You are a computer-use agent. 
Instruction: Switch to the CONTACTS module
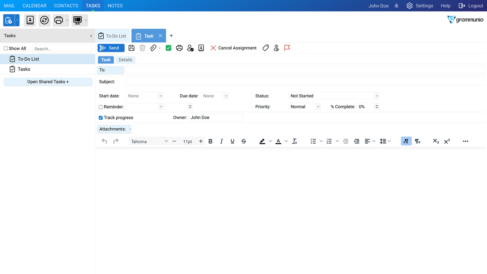pos(66,6)
